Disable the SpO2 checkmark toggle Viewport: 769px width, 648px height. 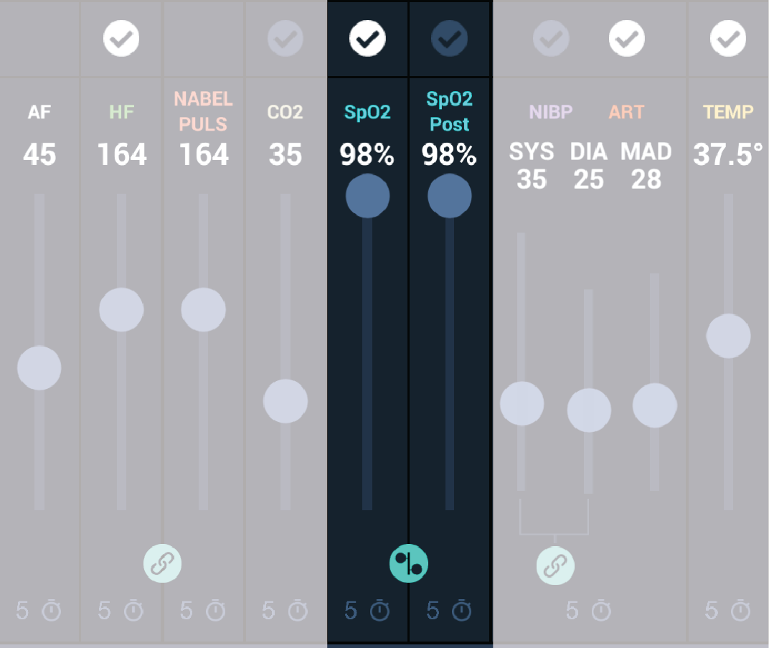(367, 39)
